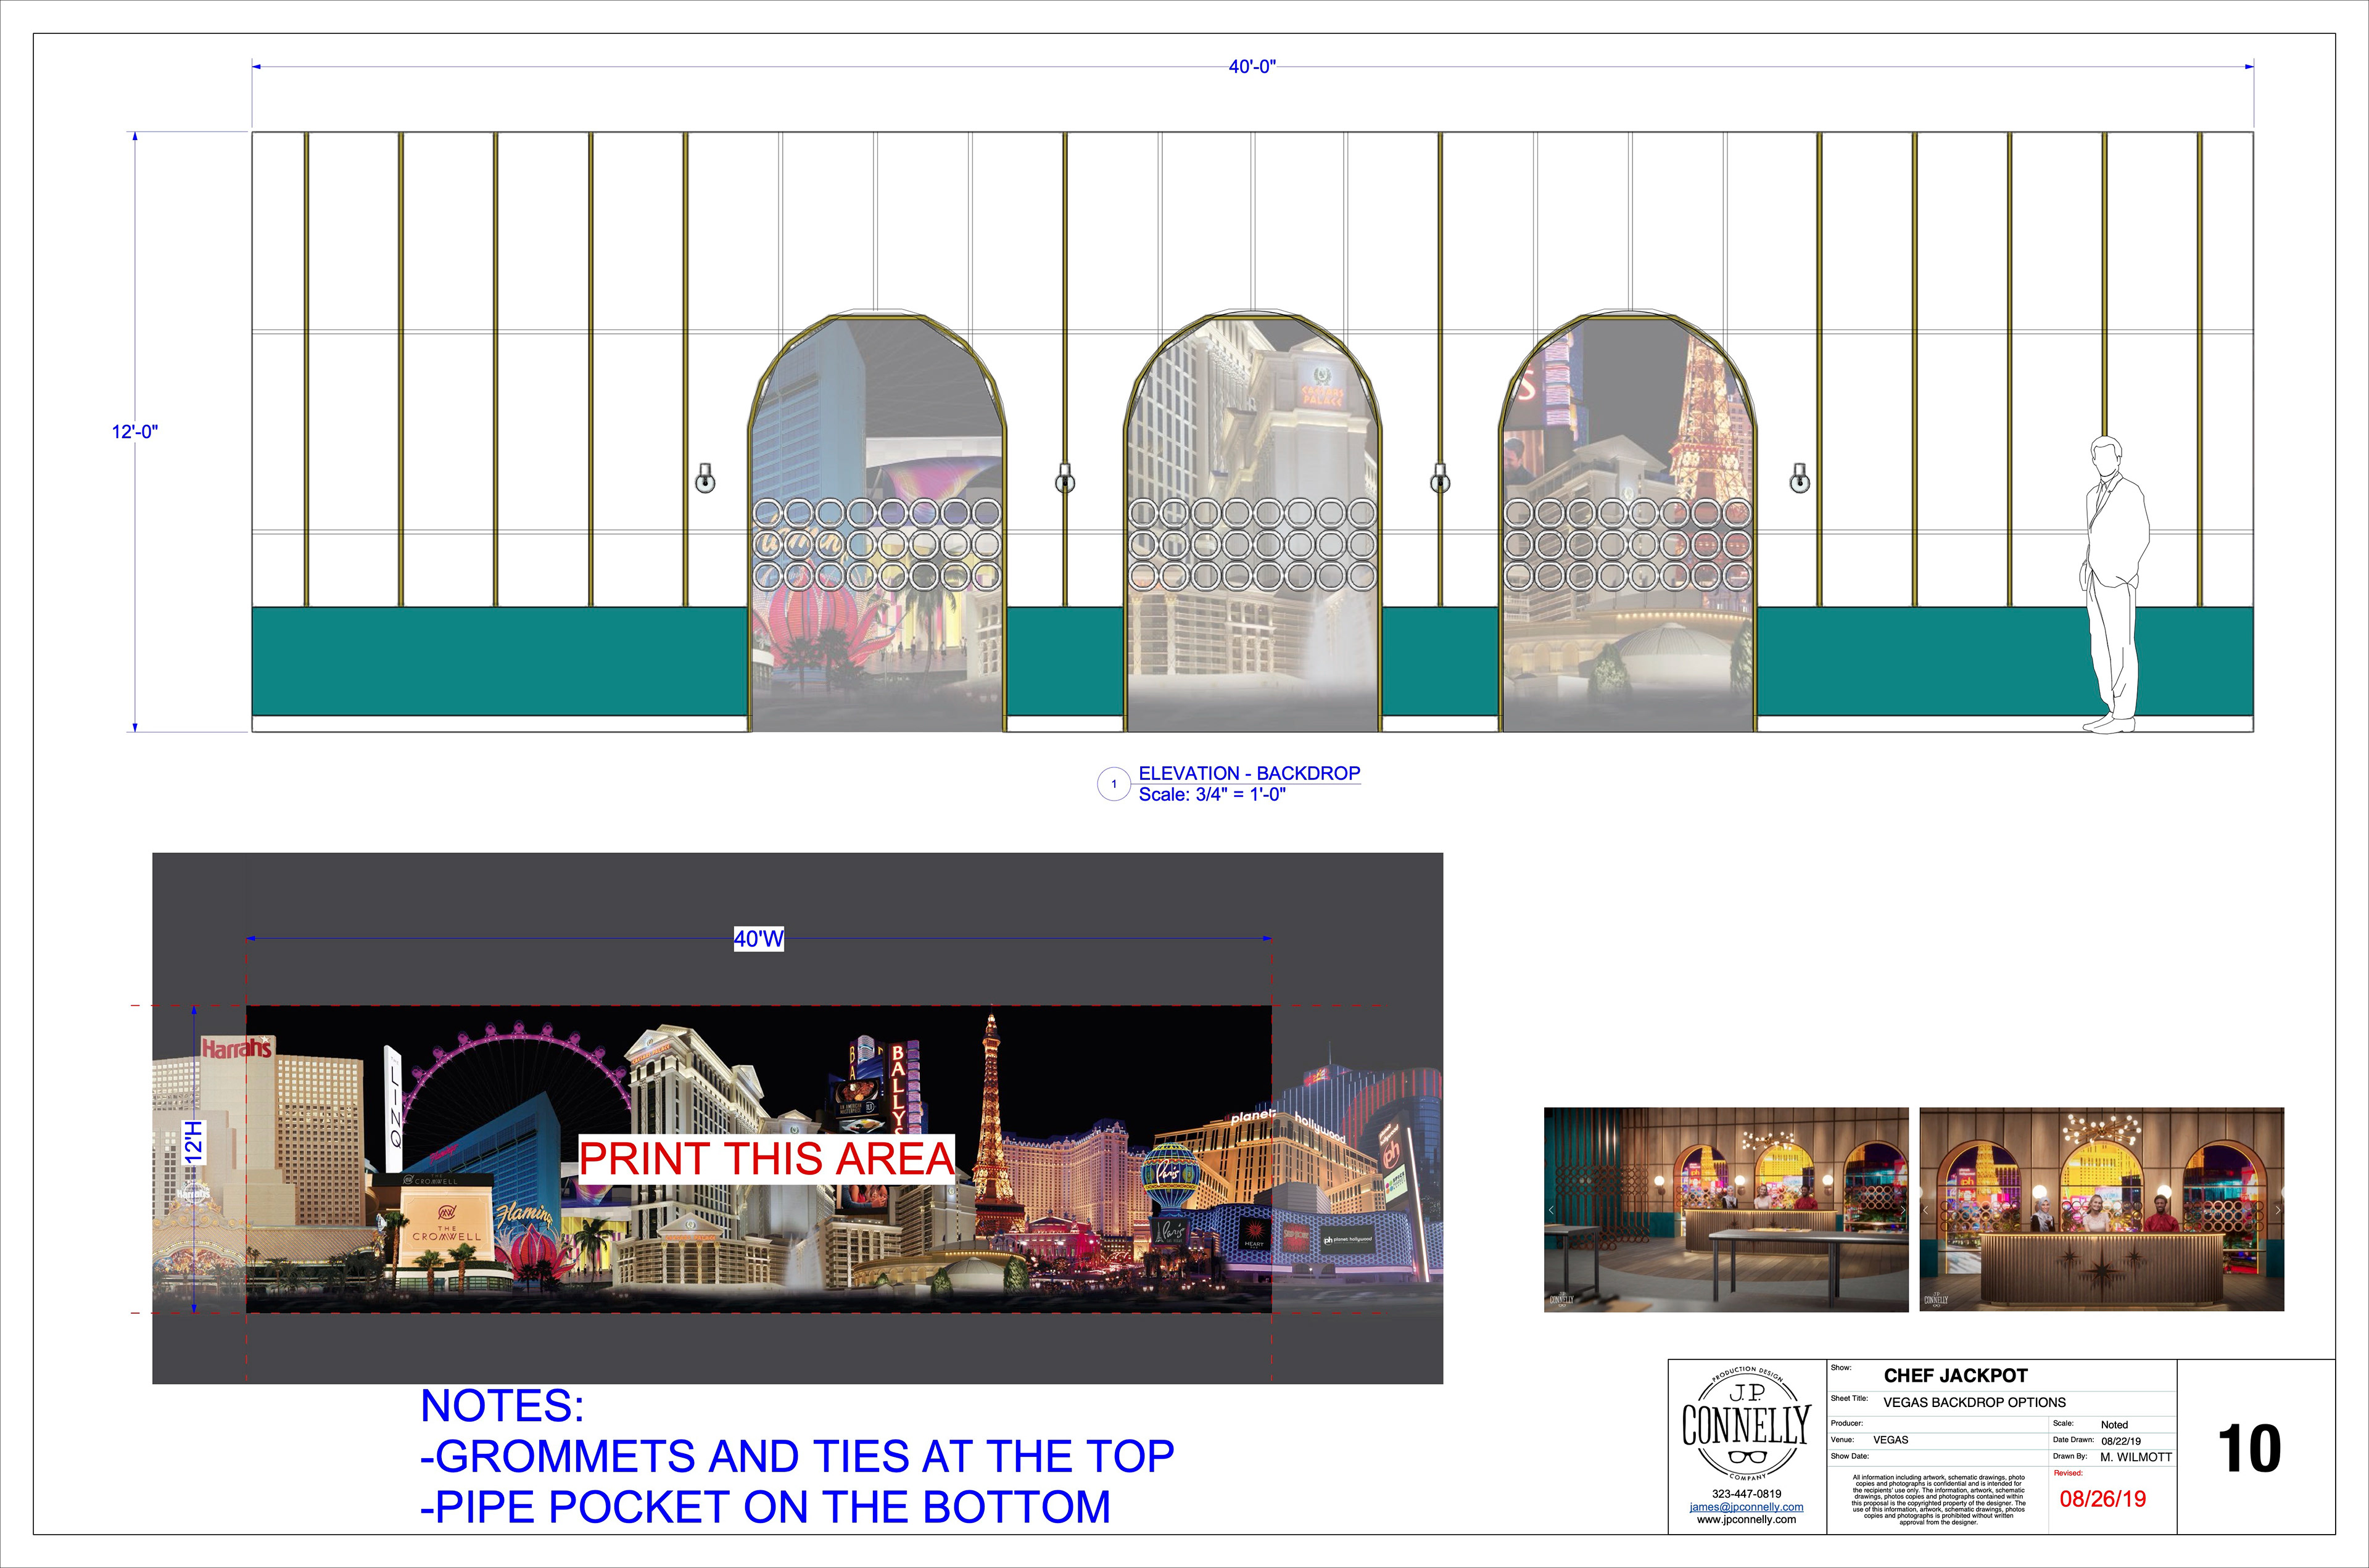Select the right set rendering thumbnail
This screenshot has width=2369, height=1568.
click(x=2101, y=1209)
